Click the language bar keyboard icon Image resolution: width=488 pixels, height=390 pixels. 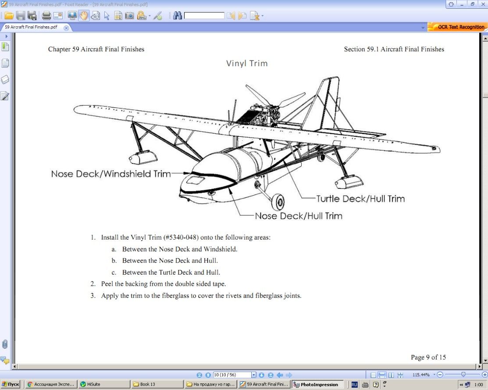pyautogui.click(x=365, y=385)
